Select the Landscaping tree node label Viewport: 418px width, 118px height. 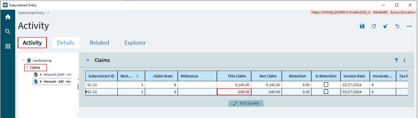point(42,61)
